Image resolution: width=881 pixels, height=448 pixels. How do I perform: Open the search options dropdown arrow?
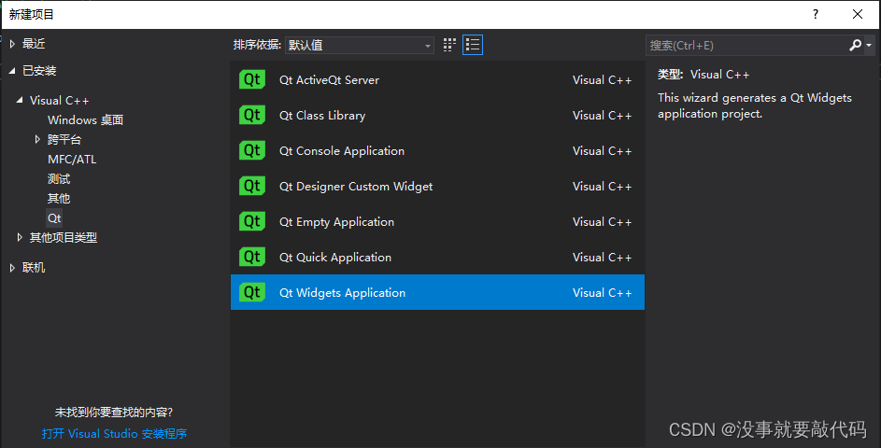click(x=869, y=45)
